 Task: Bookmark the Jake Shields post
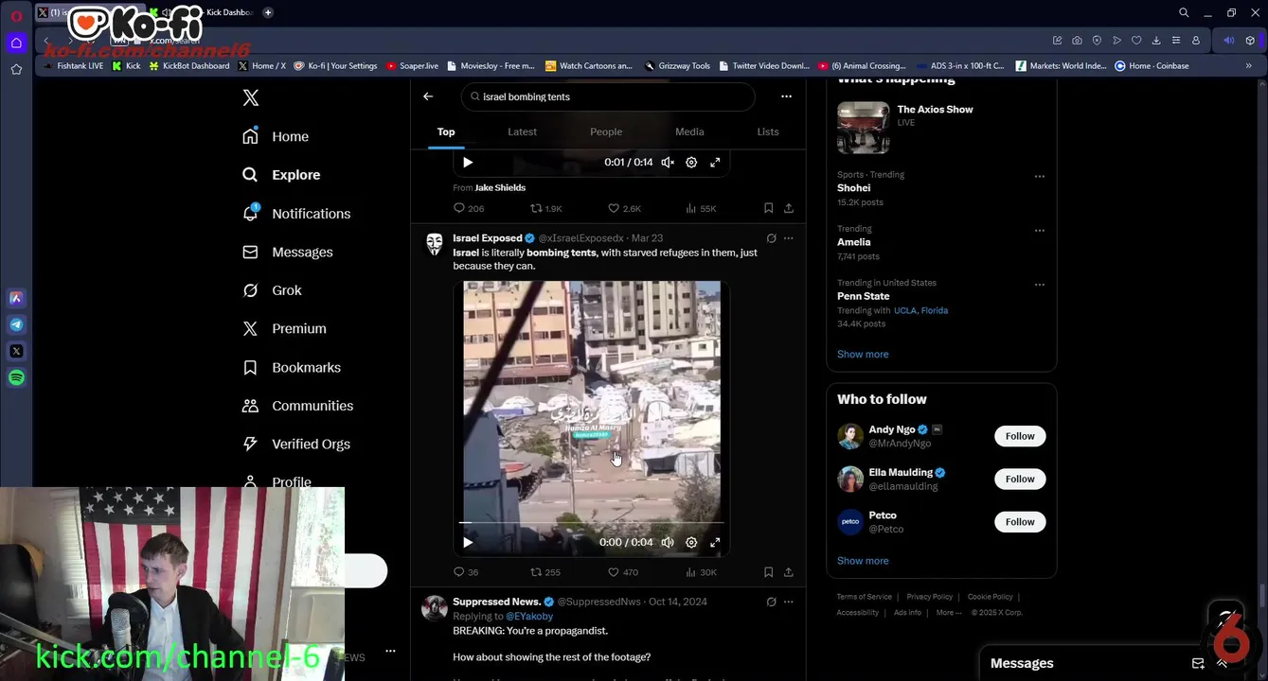pos(768,208)
